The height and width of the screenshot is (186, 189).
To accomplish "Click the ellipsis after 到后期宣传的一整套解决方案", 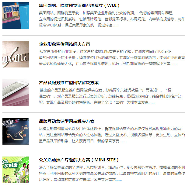I will 173,65.
